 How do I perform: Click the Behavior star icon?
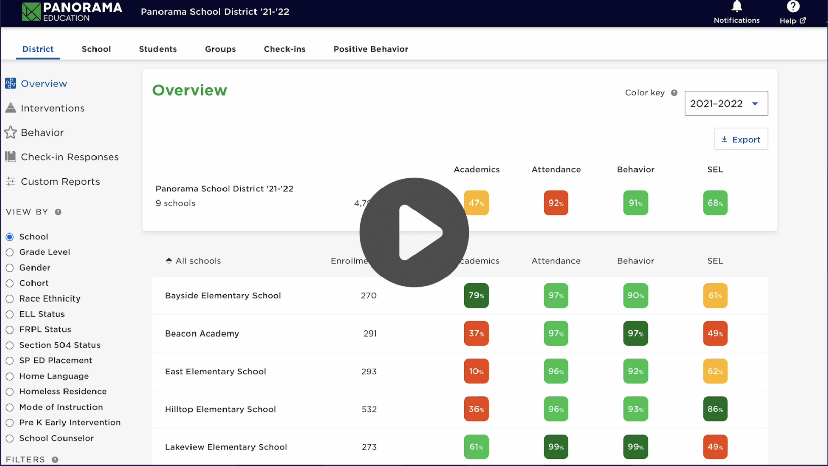[10, 132]
